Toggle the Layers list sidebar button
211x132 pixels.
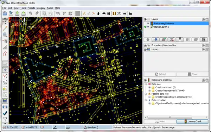coord(5,64)
